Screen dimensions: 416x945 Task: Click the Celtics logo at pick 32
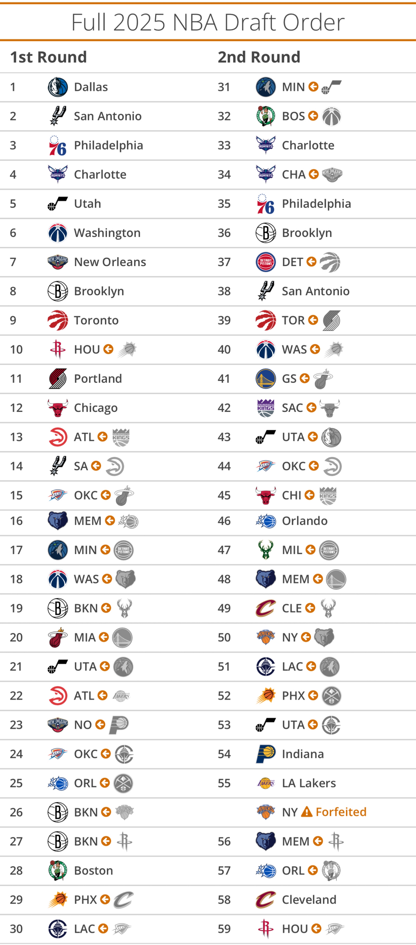pyautogui.click(x=266, y=117)
